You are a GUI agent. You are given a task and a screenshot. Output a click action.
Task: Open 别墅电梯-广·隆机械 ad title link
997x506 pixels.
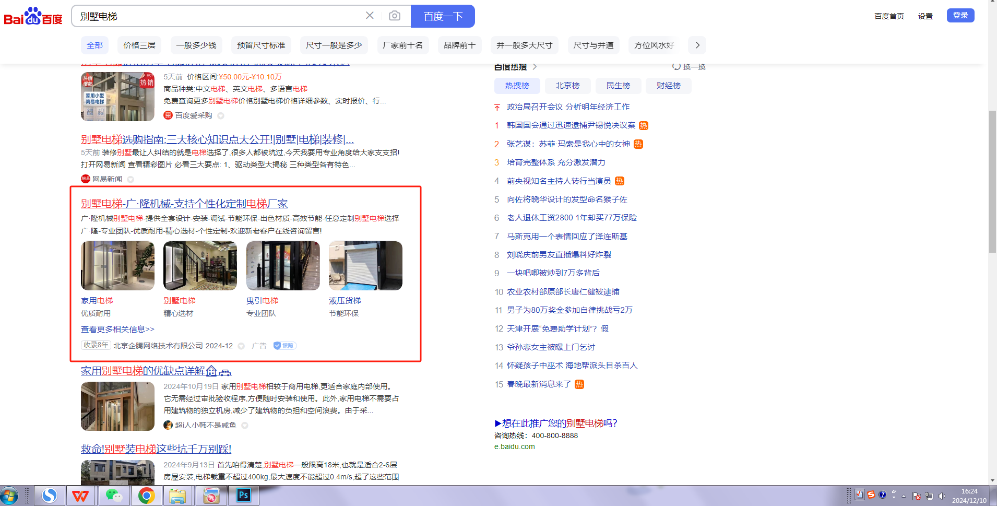click(x=184, y=204)
